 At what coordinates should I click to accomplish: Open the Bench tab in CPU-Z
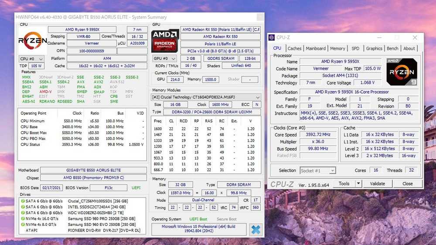click(x=392, y=49)
